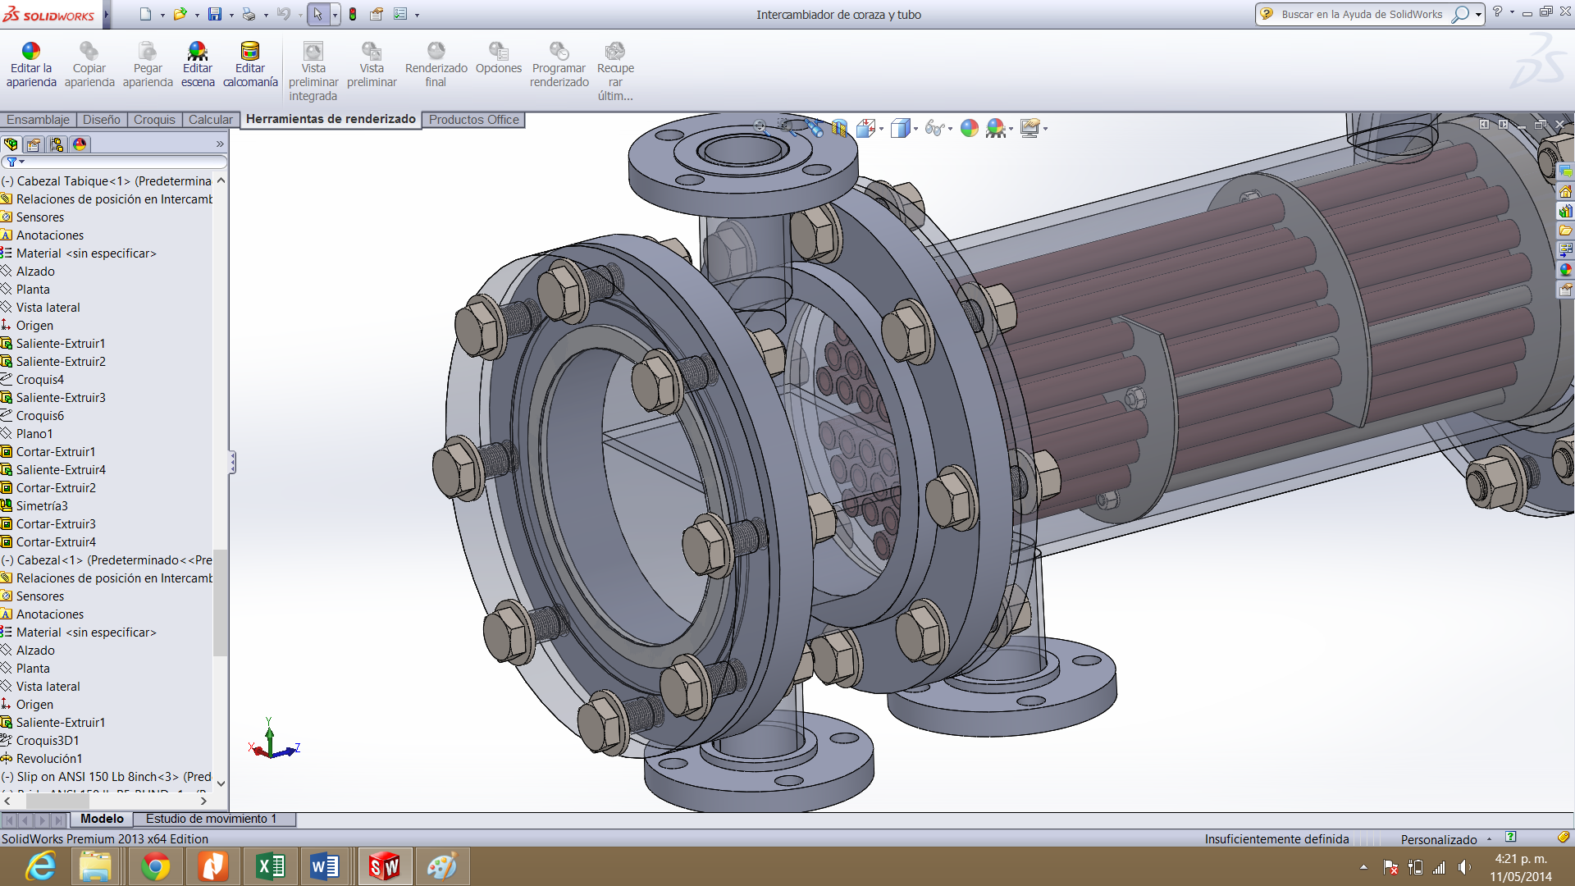Switch to the Croquis tab
The width and height of the screenshot is (1575, 886).
[x=154, y=120]
